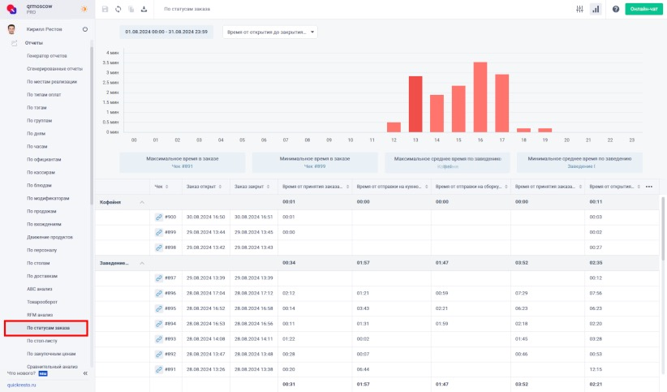Select По статусам заказа report

46,328
